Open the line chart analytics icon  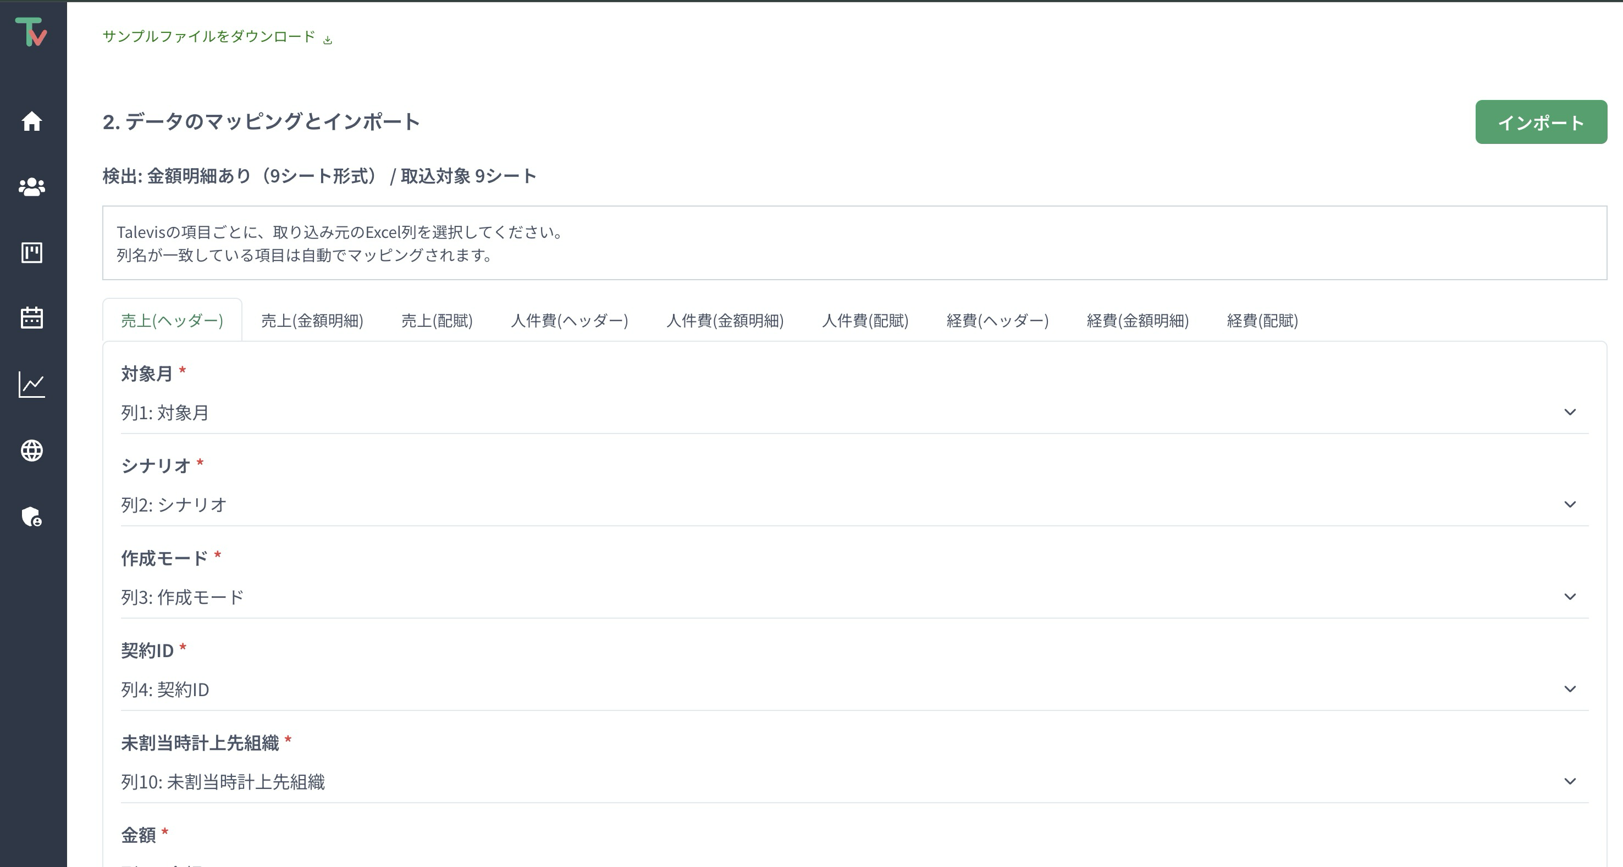point(31,384)
